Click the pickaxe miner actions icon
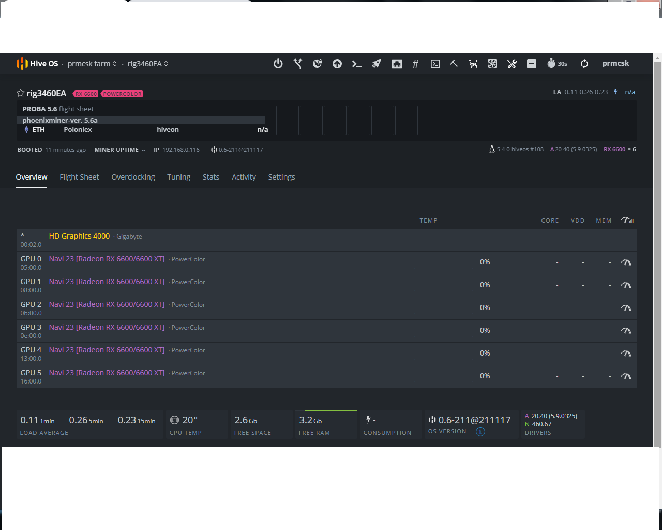The width and height of the screenshot is (662, 530). (454, 64)
